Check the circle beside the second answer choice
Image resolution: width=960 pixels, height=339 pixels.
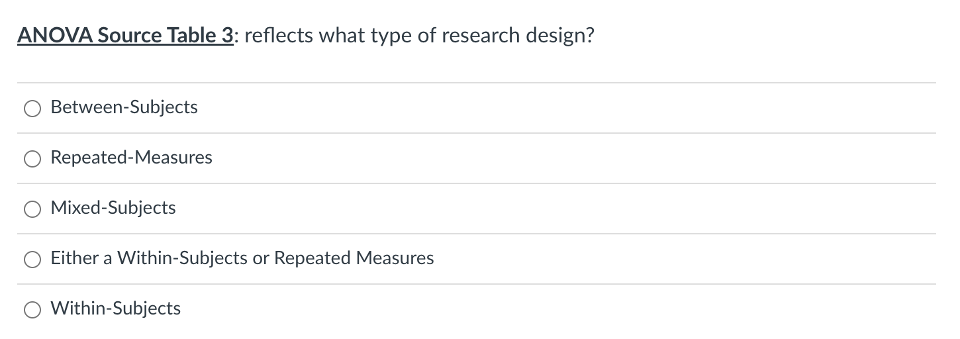[x=33, y=158]
